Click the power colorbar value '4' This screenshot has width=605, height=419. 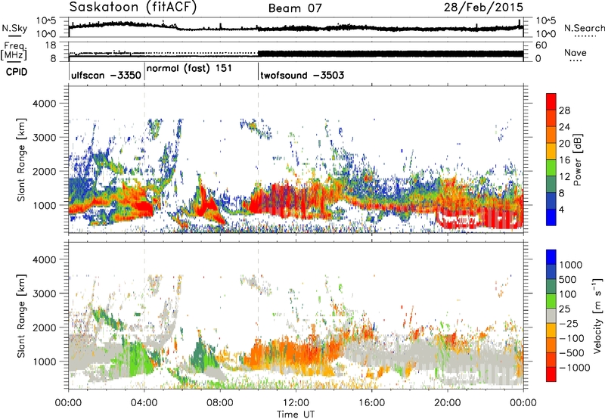click(x=561, y=209)
